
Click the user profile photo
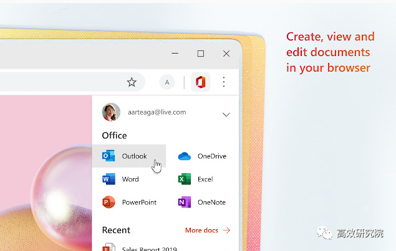(111, 112)
